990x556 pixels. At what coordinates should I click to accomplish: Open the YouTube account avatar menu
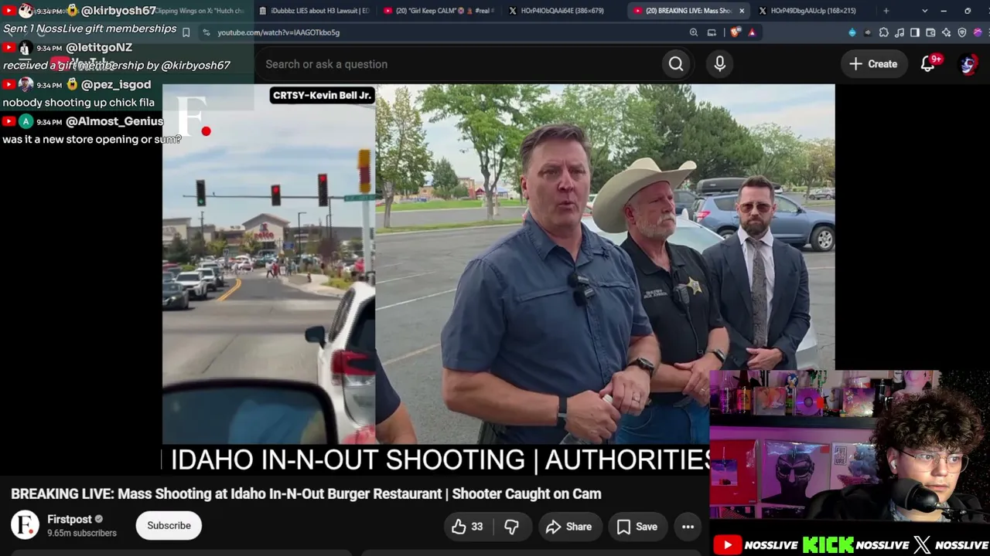coord(968,64)
